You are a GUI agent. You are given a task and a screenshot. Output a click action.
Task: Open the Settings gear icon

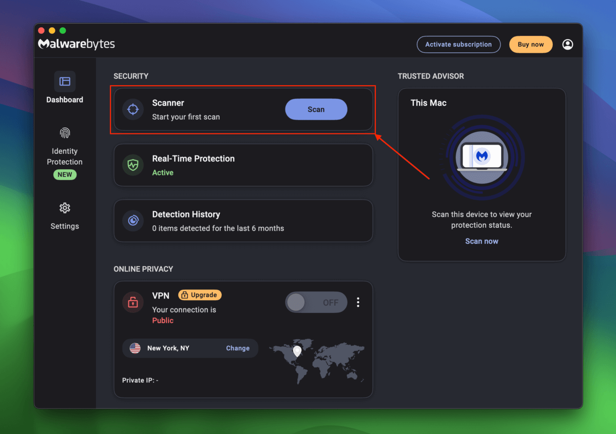coord(65,208)
